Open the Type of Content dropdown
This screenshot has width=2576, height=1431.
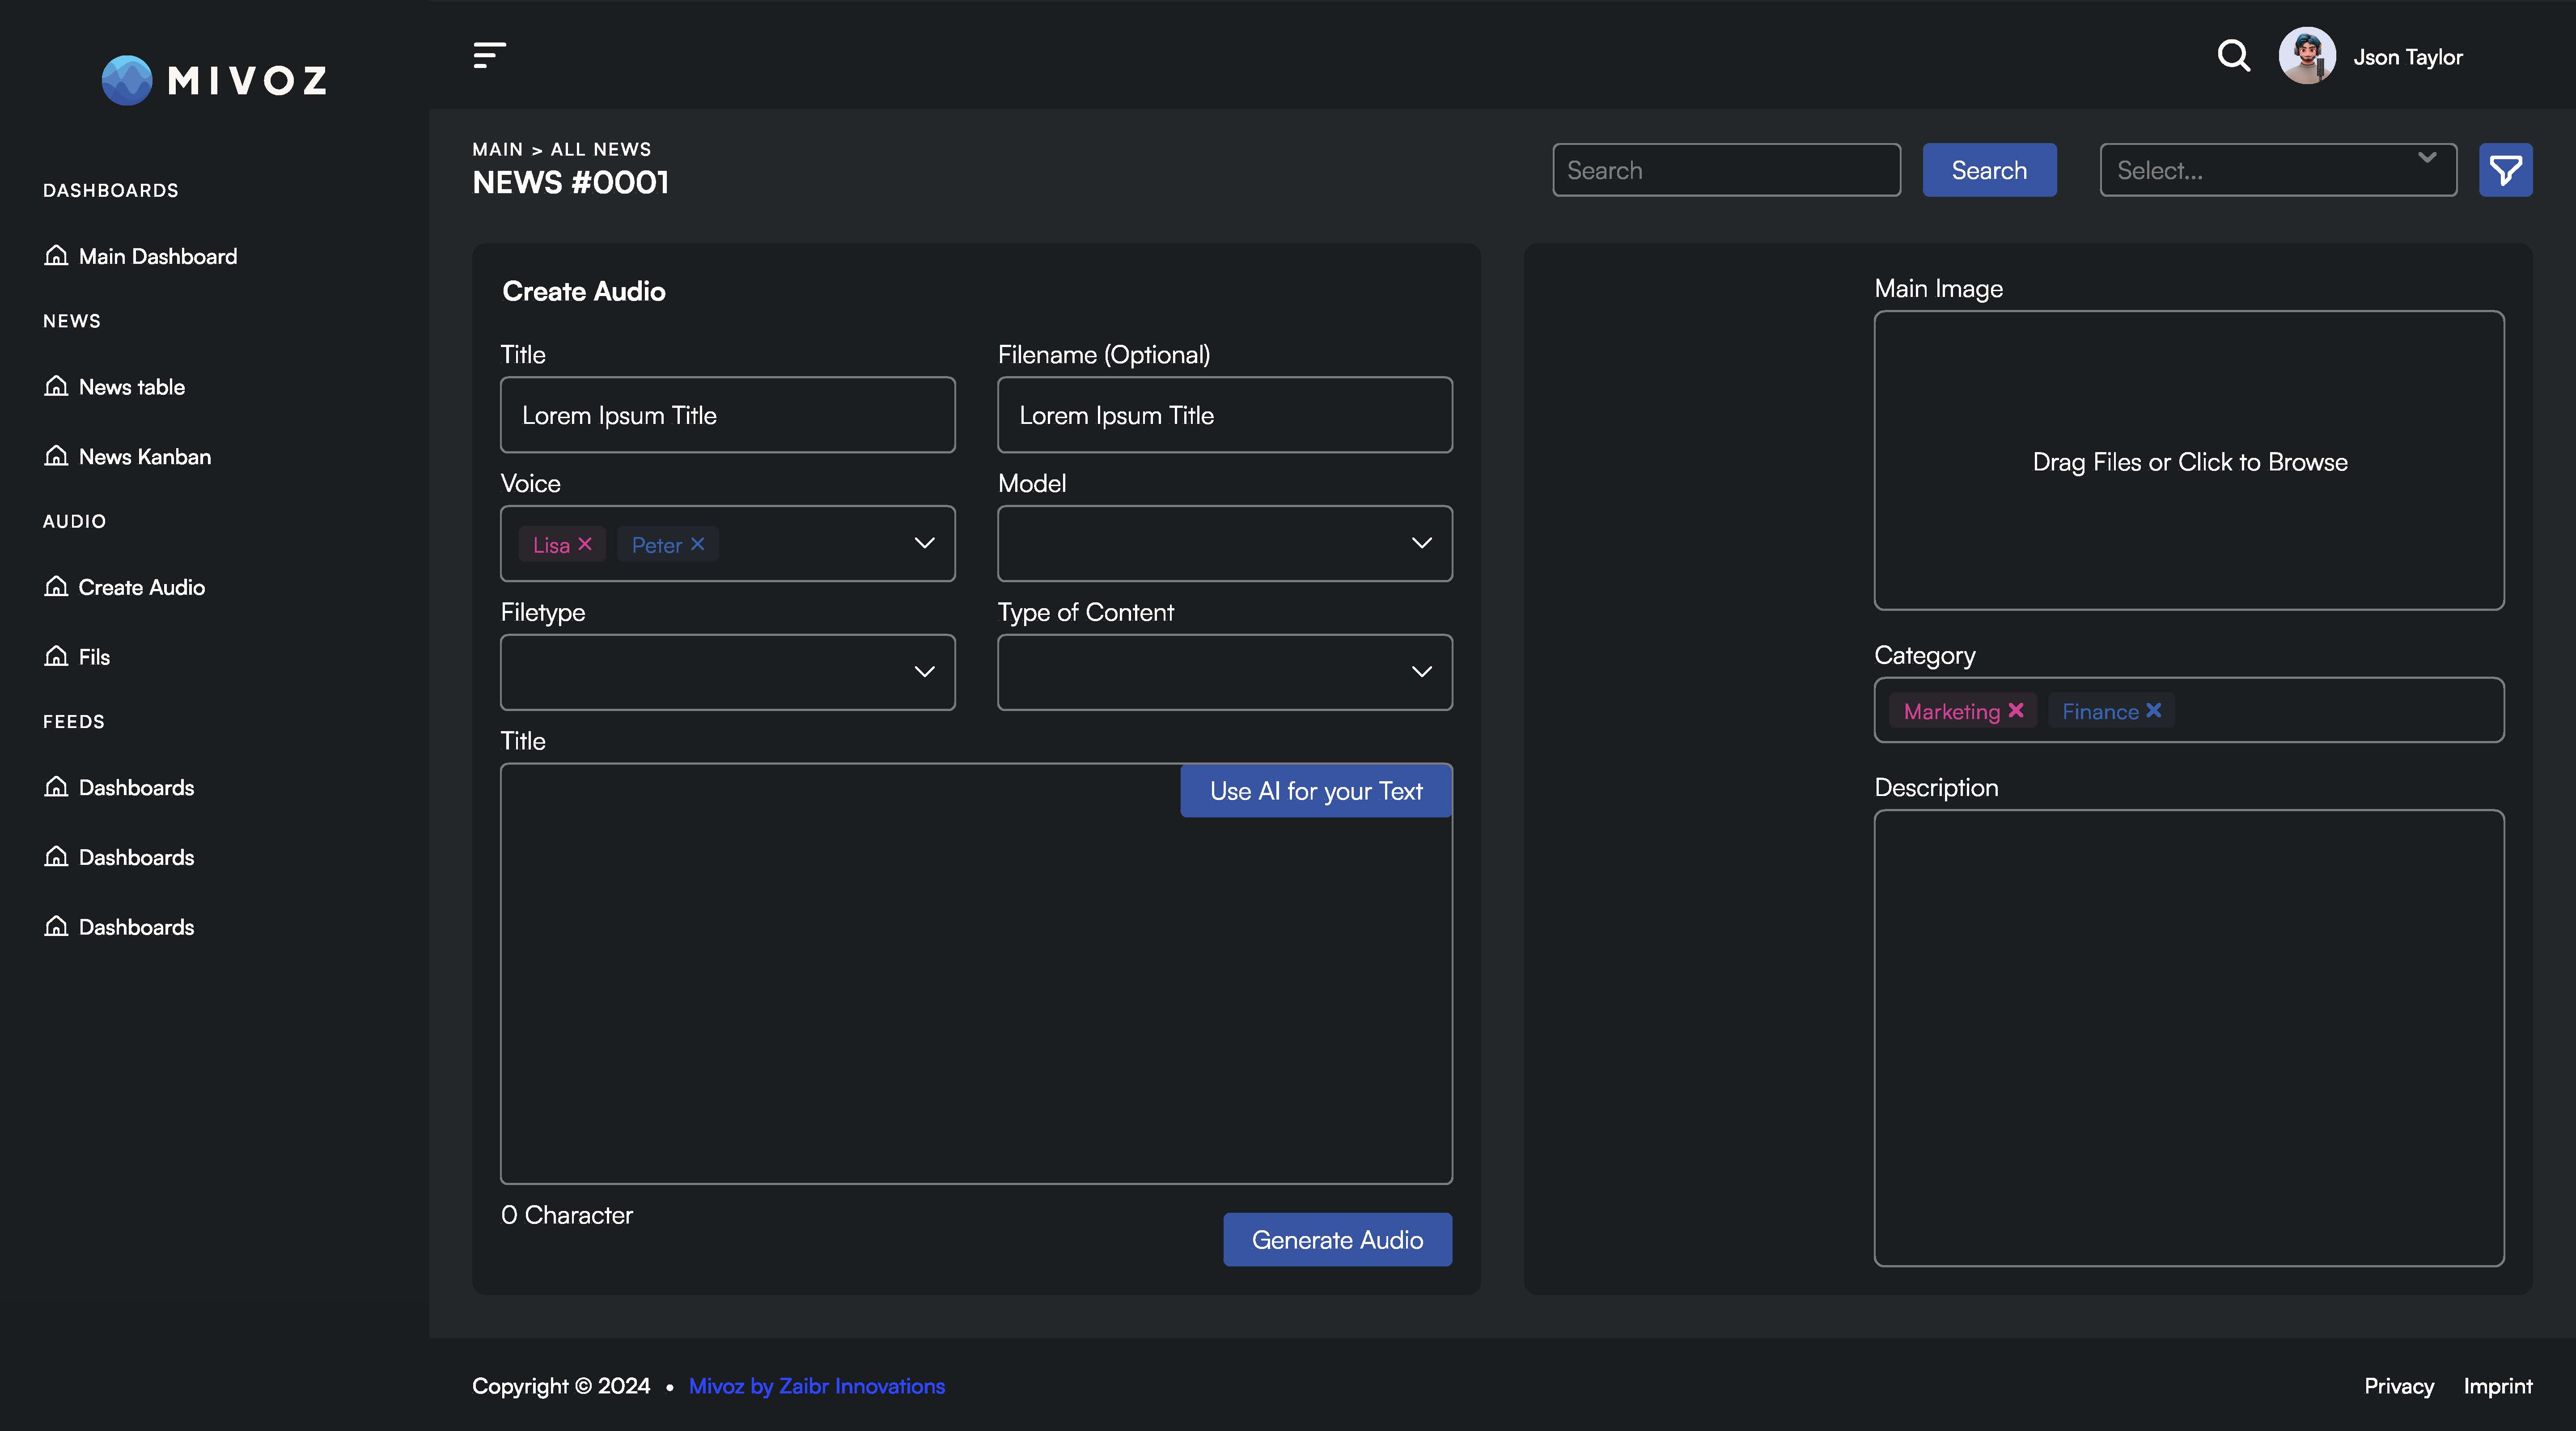point(1224,672)
